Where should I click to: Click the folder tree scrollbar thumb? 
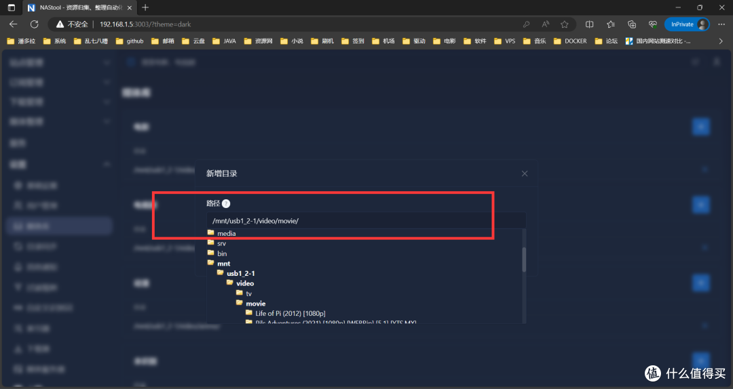click(x=523, y=260)
